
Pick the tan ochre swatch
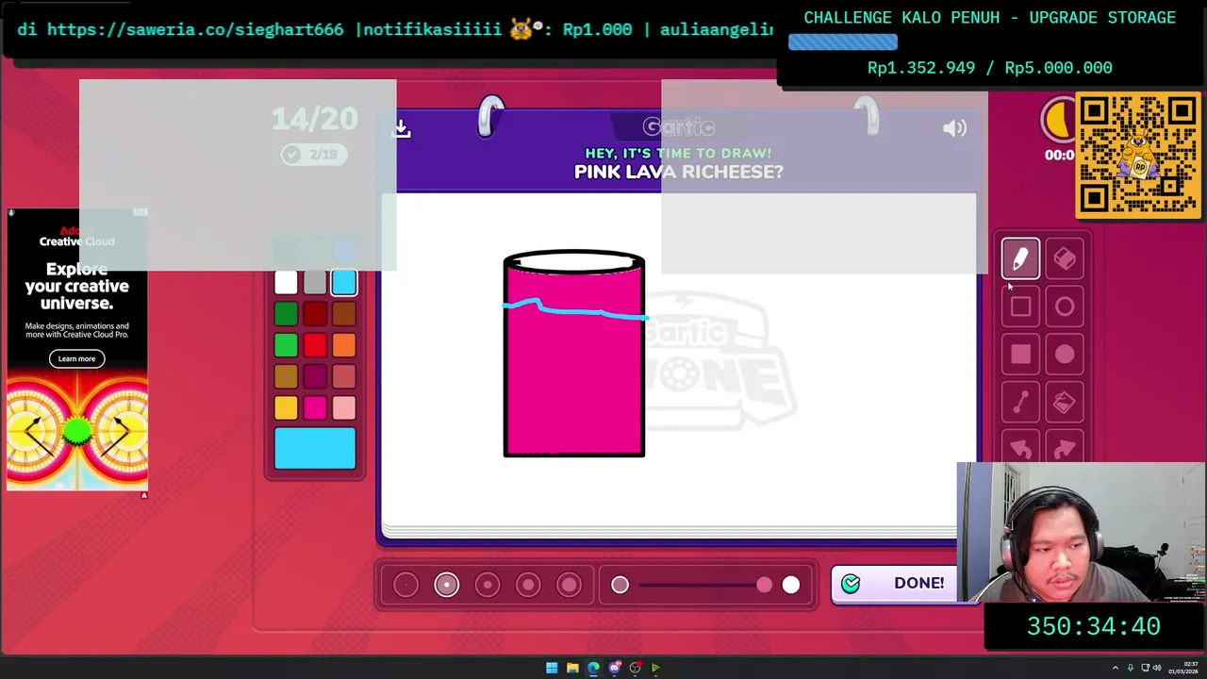click(x=286, y=376)
